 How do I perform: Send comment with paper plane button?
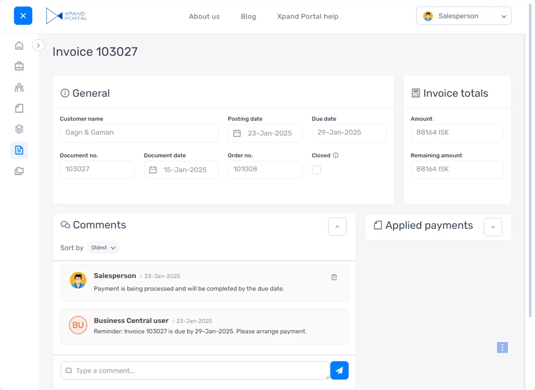[x=339, y=370]
